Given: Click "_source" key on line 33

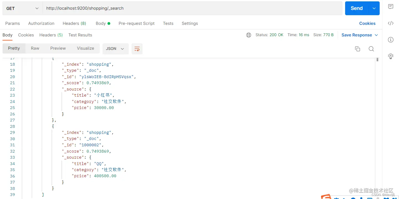Looking at the screenshot, I should 73,157.
